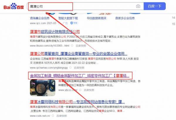Image resolution: width=176 pixels, height=120 pixels.
Task: Open 金属加工制造 铜铝金属配件加工厂 result
Action: click(79, 76)
